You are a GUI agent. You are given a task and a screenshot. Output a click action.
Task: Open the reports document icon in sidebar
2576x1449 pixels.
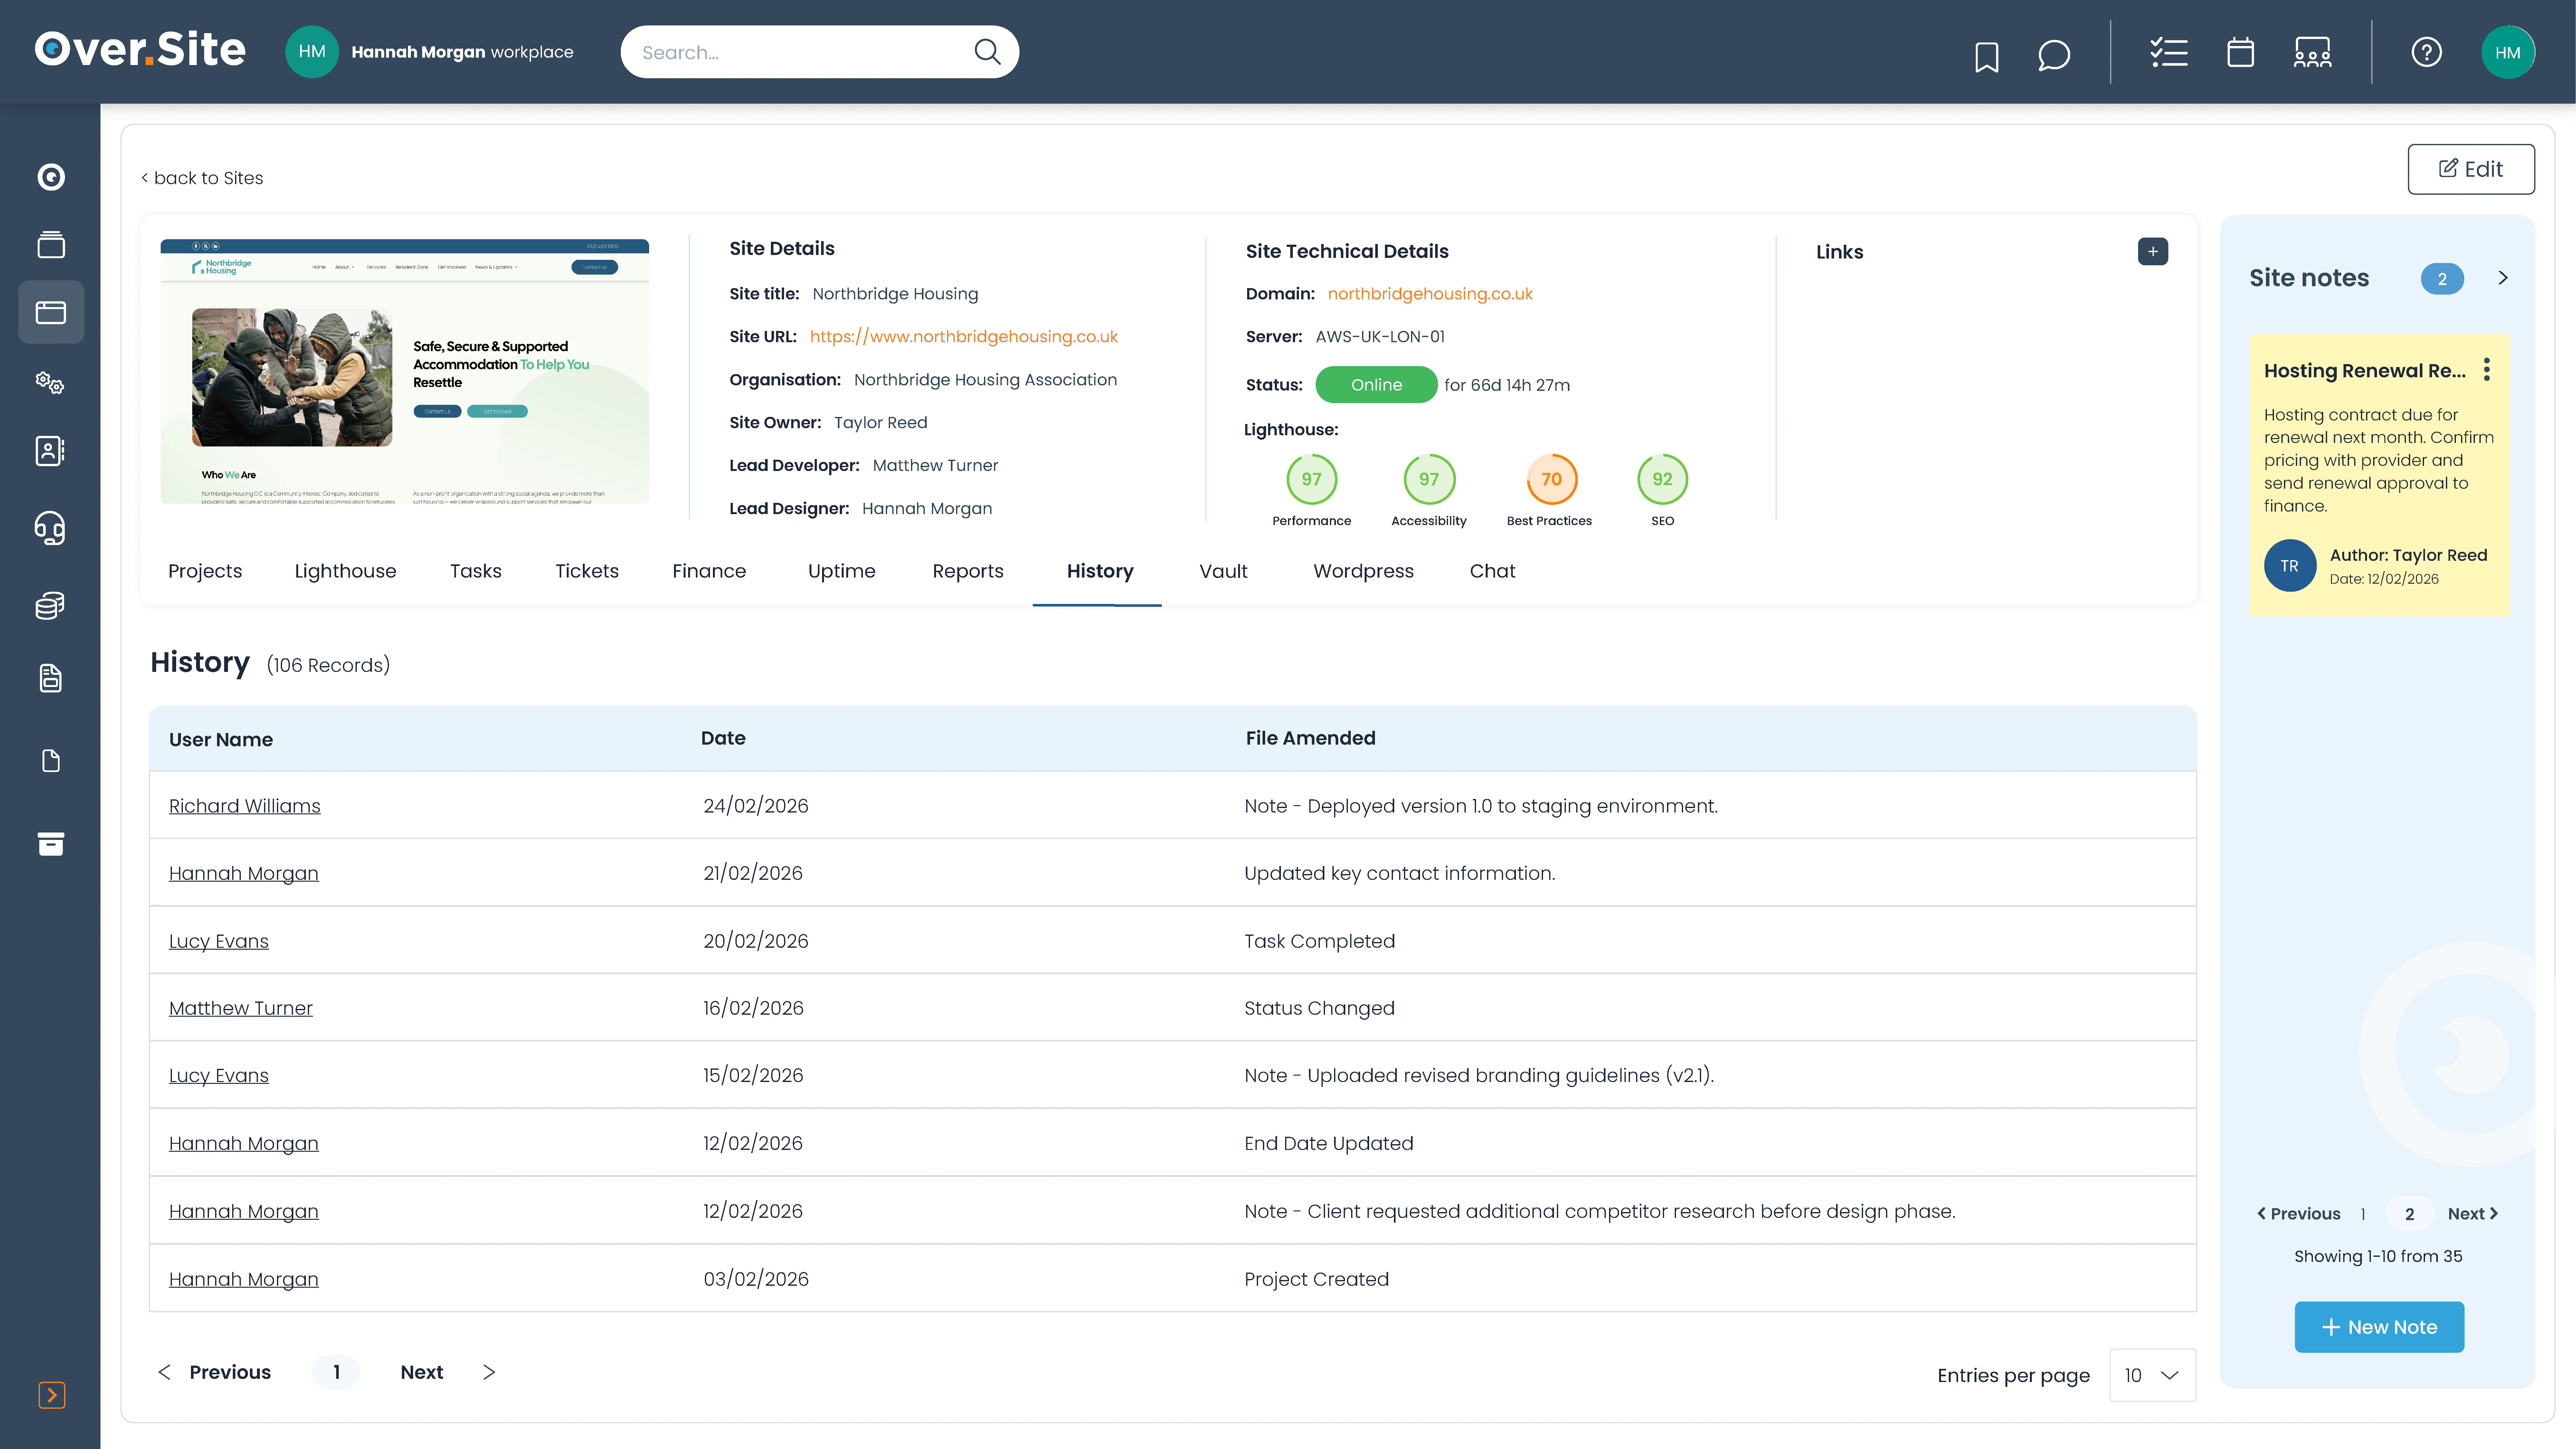pos(51,678)
